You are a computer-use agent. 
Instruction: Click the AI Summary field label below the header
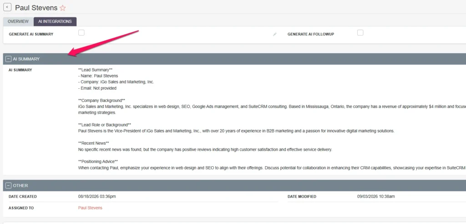pos(20,70)
